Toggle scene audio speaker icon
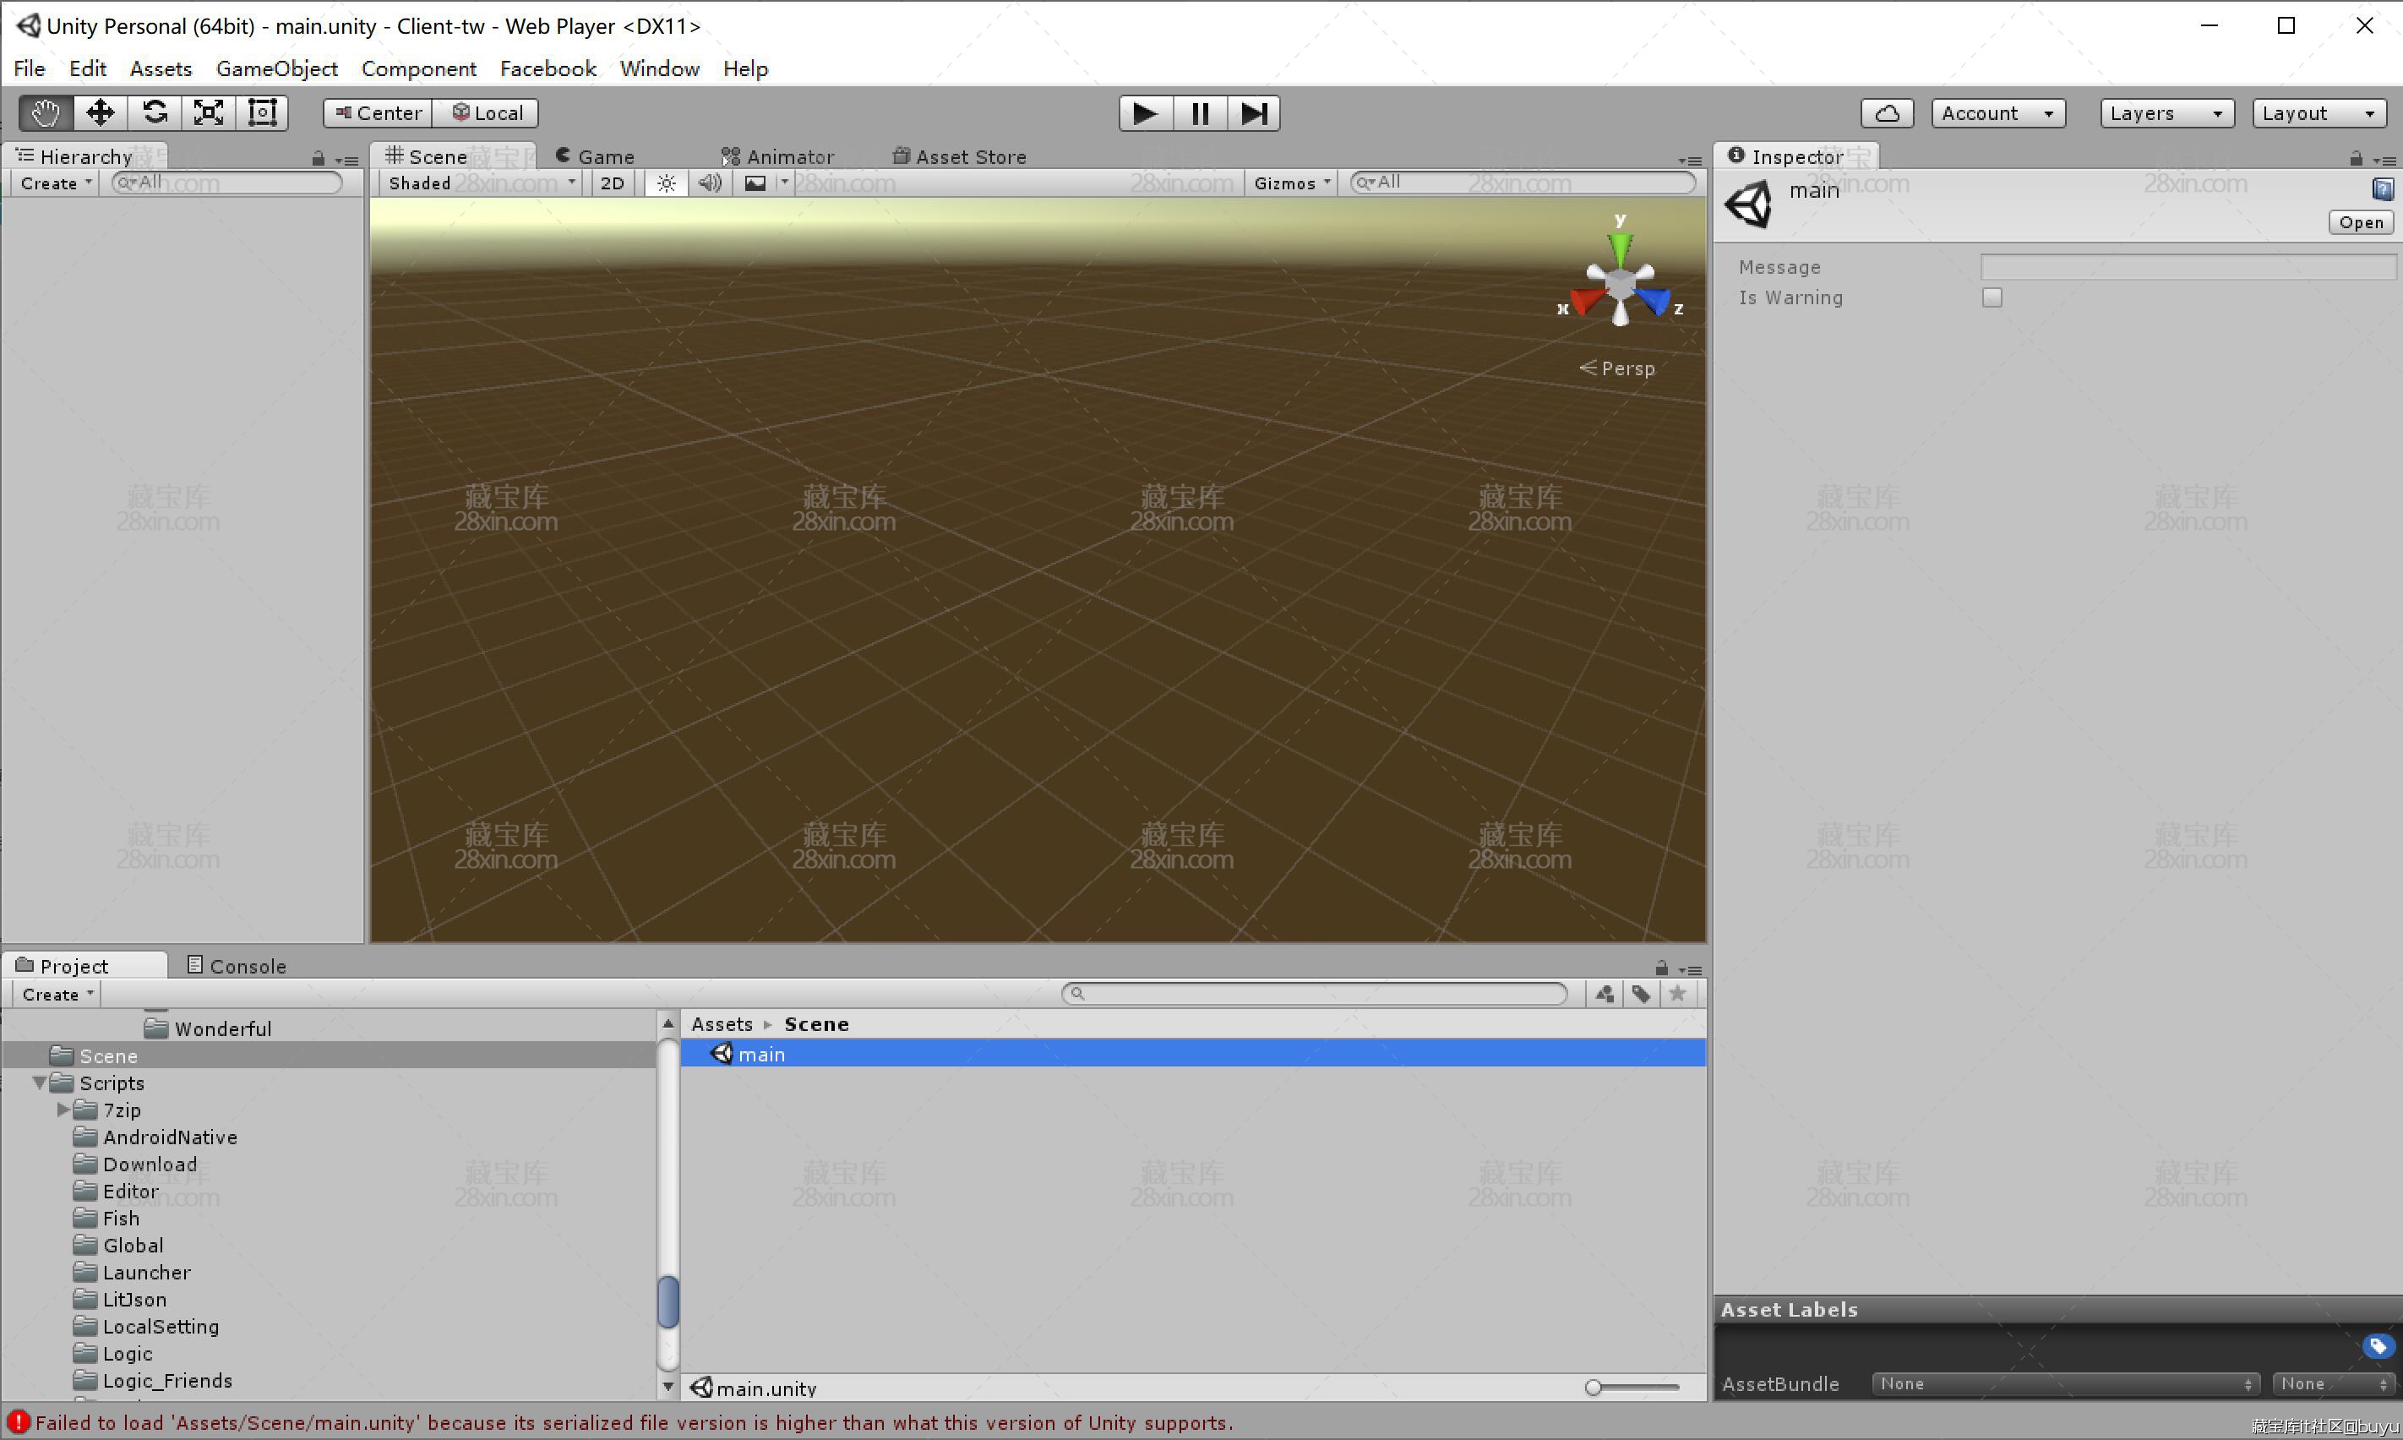The width and height of the screenshot is (2403, 1440). [710, 183]
